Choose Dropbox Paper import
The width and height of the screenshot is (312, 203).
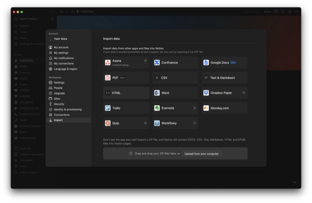[x=225, y=93]
